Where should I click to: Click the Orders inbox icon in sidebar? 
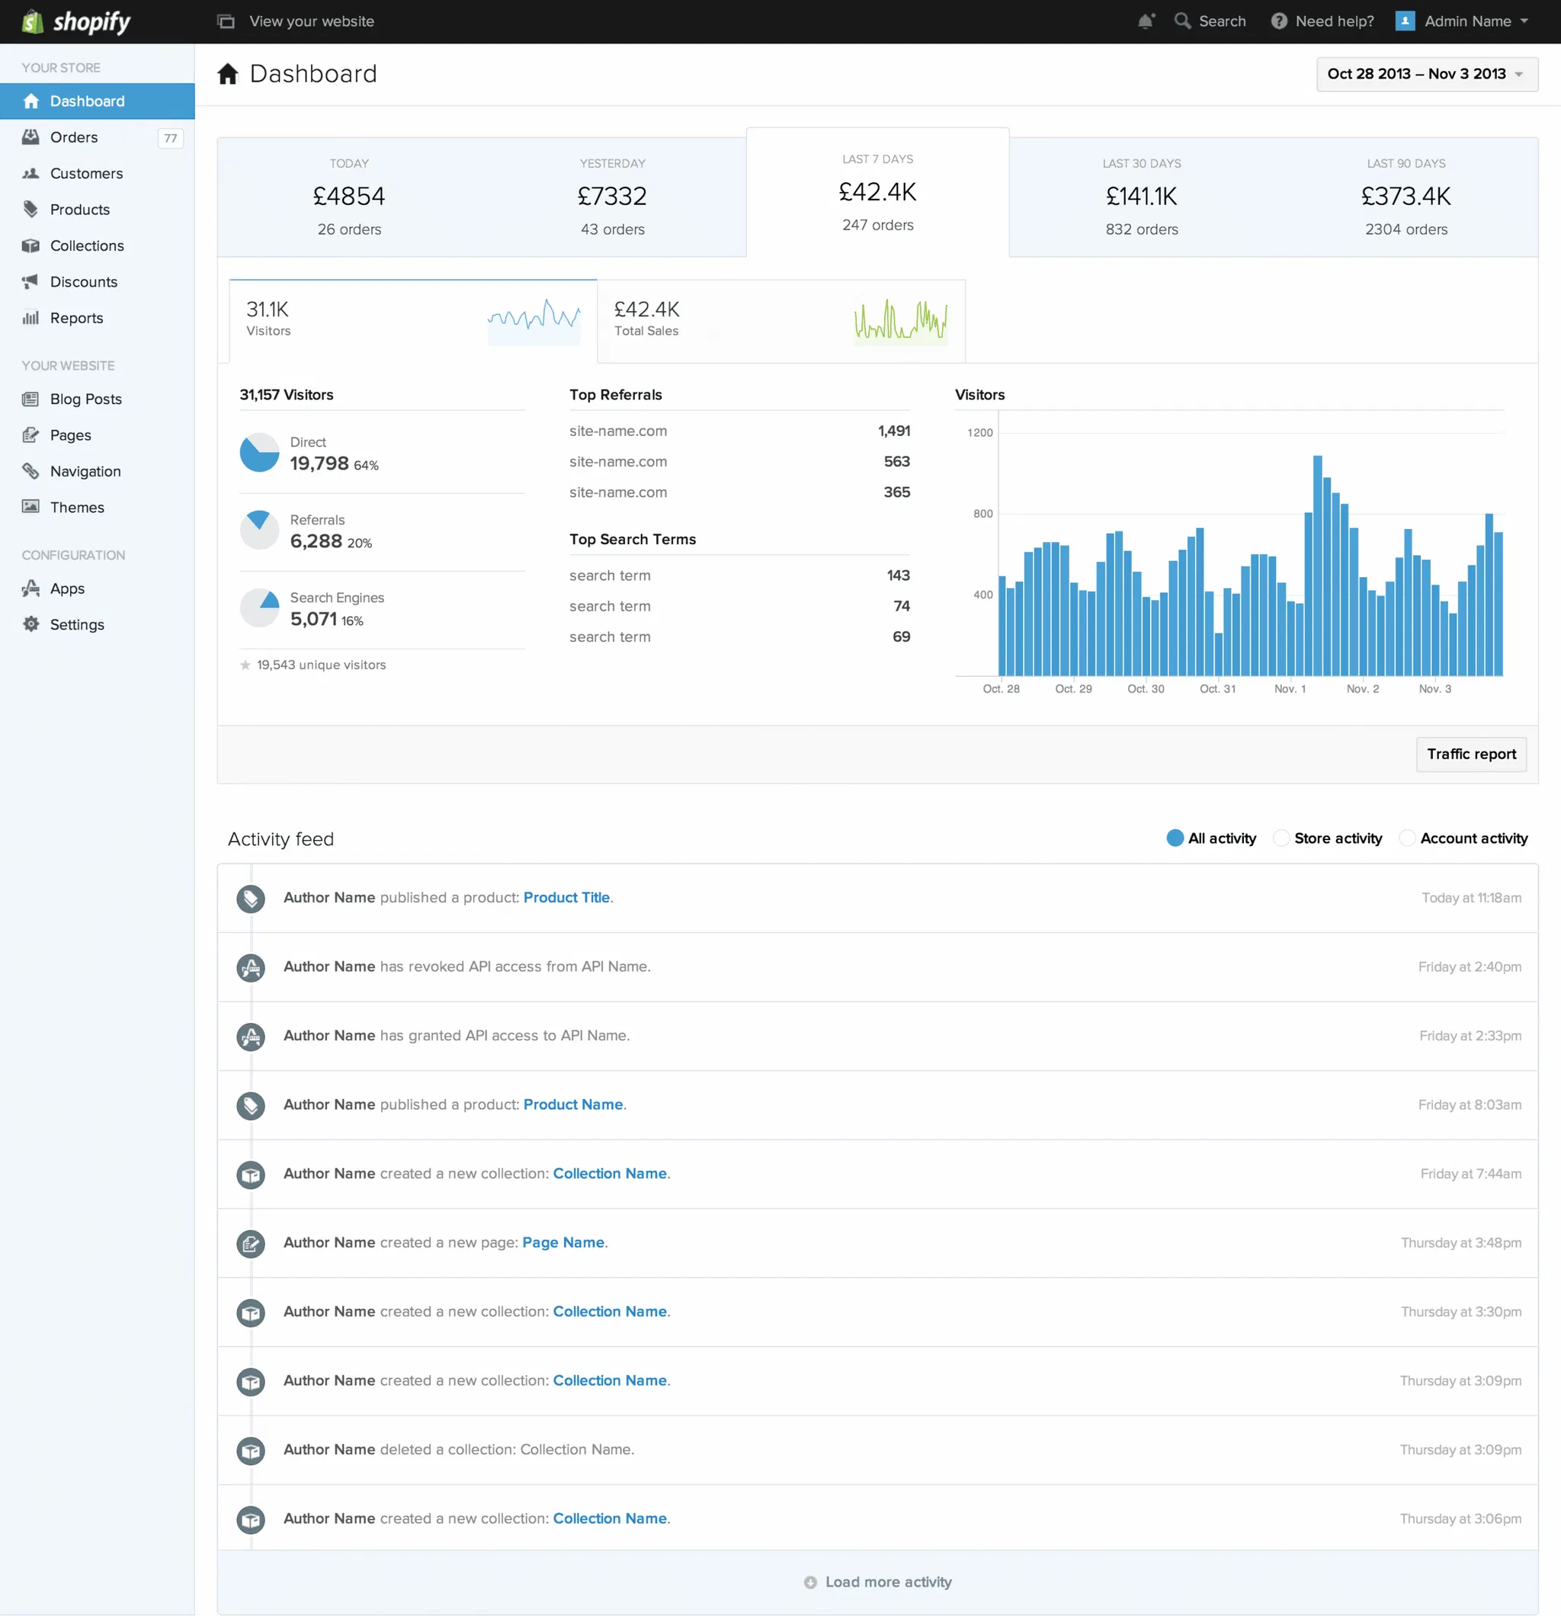coord(30,137)
